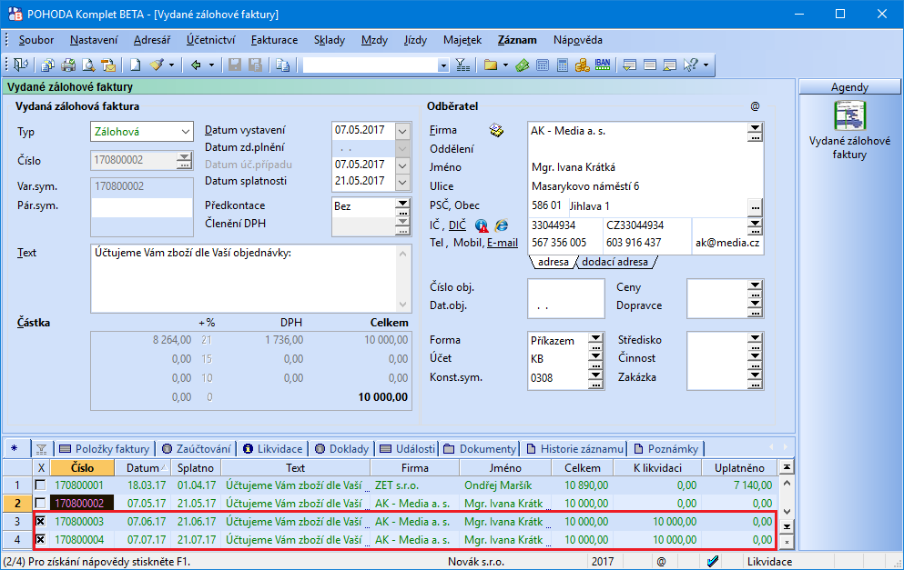Switch to the Položky faktury tab

[105, 449]
